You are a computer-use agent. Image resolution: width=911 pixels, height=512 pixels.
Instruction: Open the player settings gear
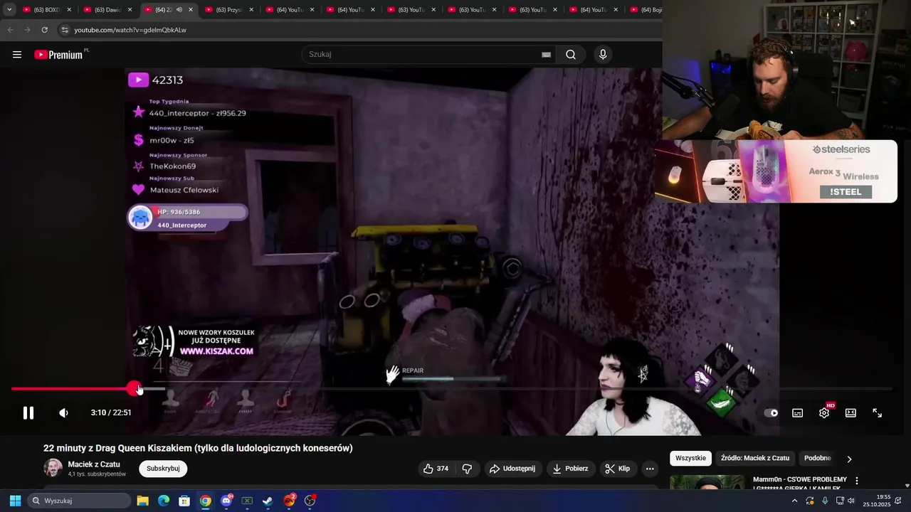click(824, 412)
